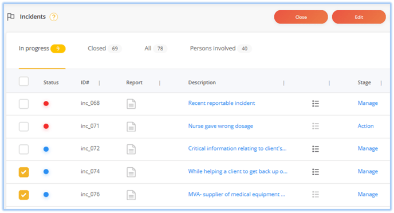Click red status dot of inc_071

46,126
